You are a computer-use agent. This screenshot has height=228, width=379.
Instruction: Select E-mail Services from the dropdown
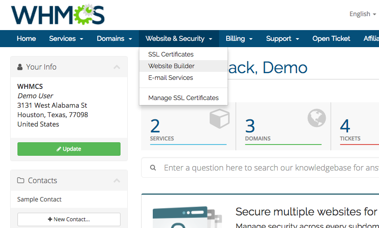coord(184,78)
